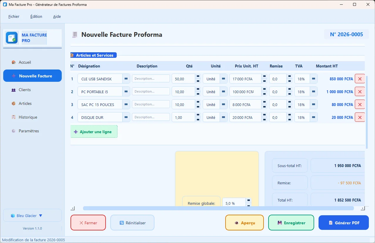Delete the CLE USB SANDISK line
375x243 pixels.
(x=359, y=79)
